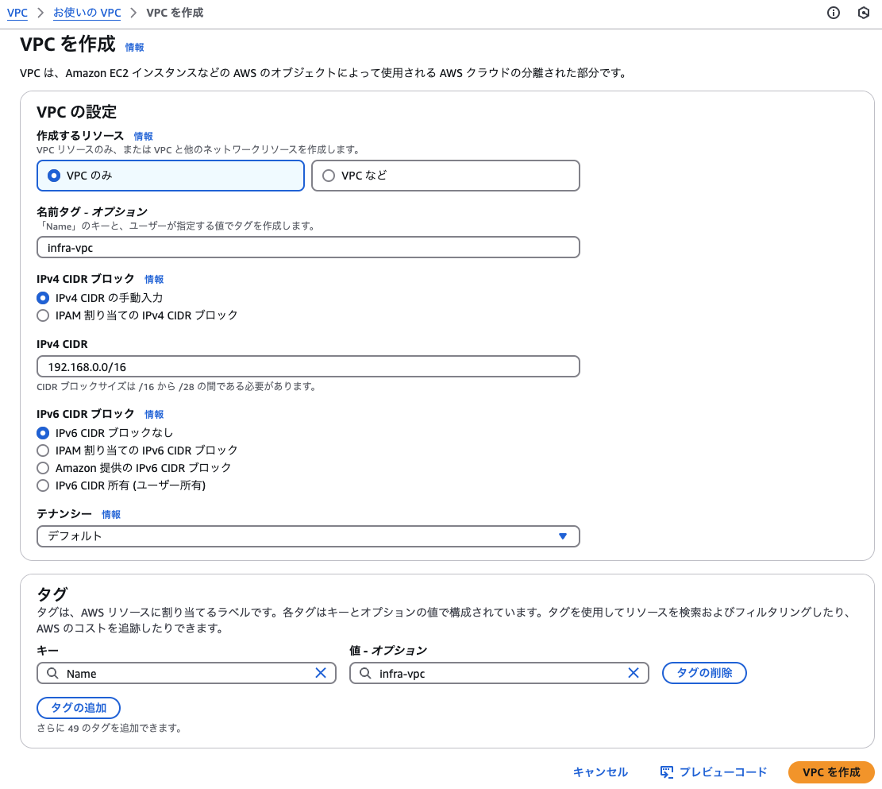Screen dimensions: 882x789
Task: Select Amazon 提供の IPv6 CIDR ブロック option
Action: click(x=43, y=468)
